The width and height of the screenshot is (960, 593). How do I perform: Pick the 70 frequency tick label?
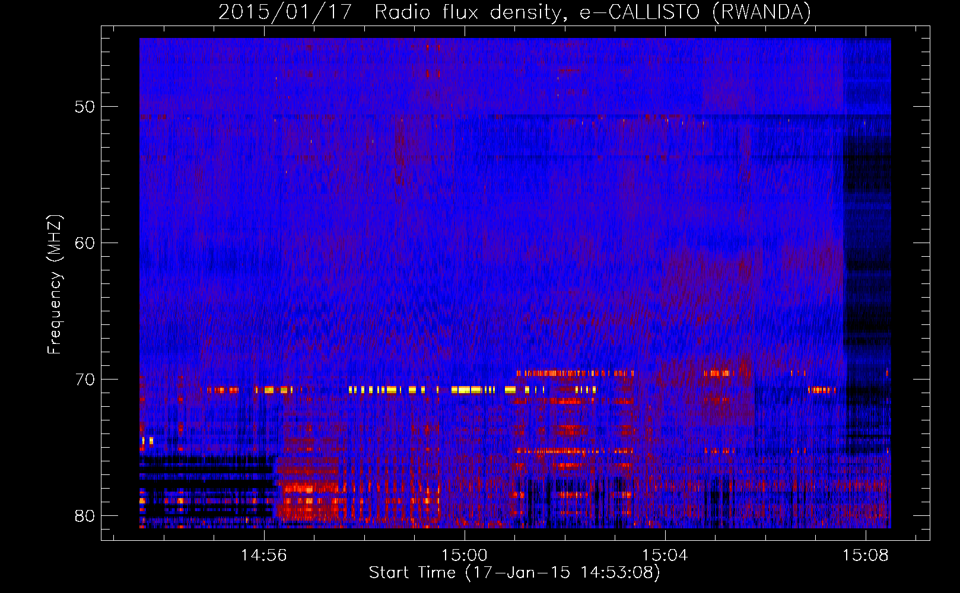[x=85, y=380]
